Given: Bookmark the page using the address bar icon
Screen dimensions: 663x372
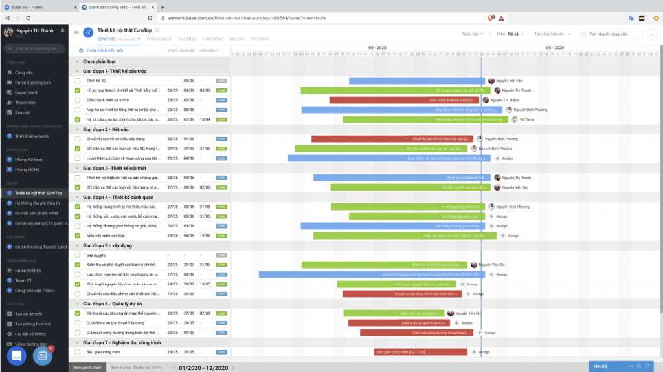Looking at the screenshot, I should [150, 18].
